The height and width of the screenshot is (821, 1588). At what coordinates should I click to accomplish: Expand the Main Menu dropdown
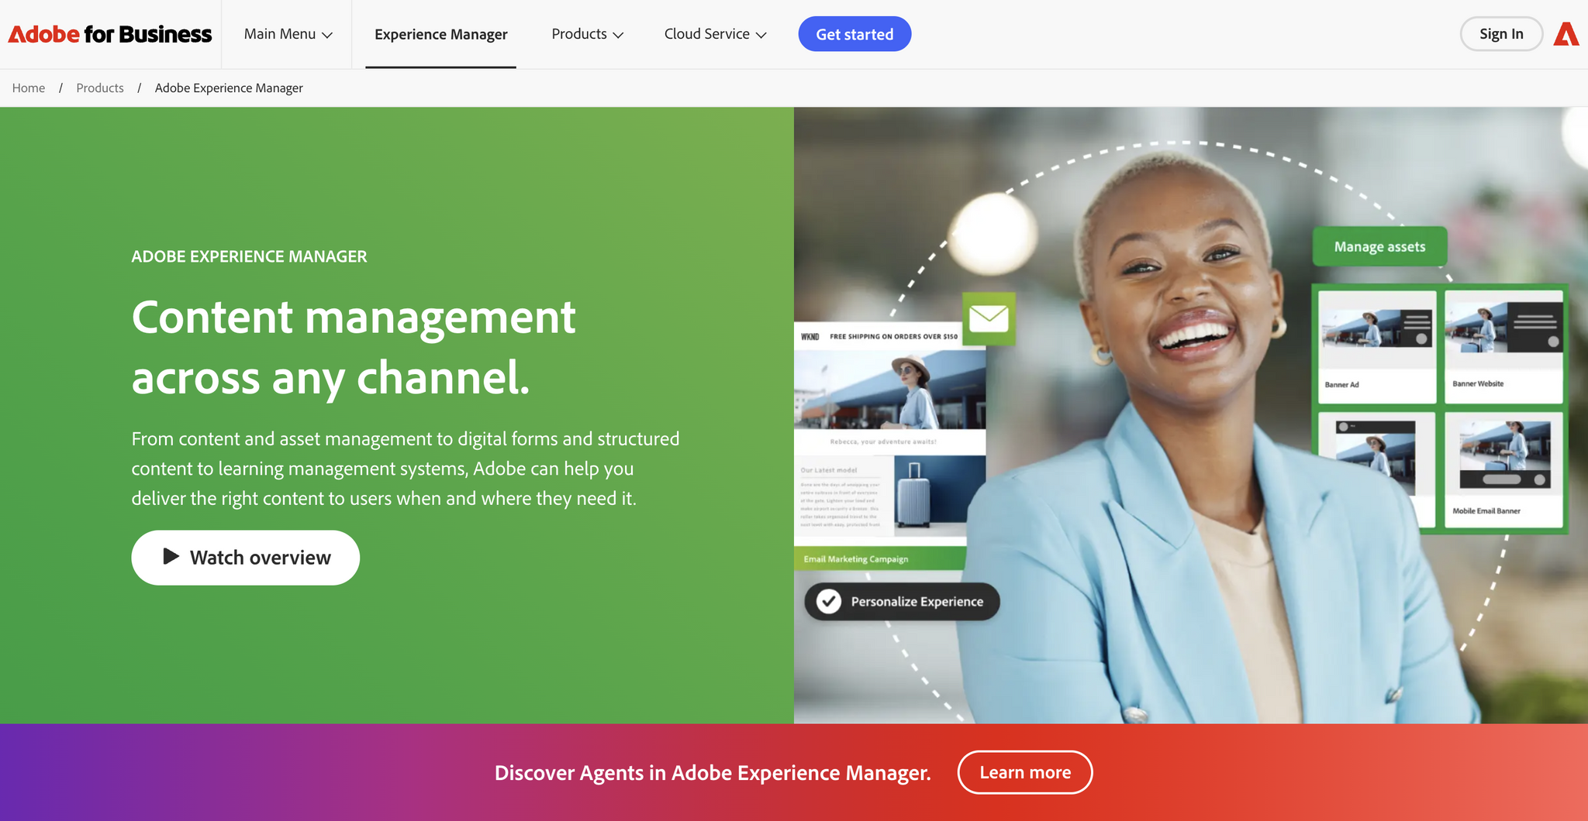coord(288,34)
